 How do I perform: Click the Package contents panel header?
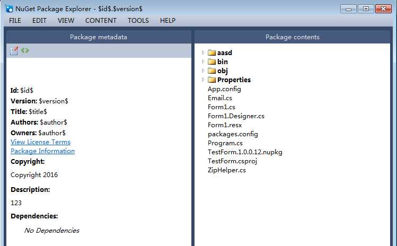[x=293, y=37]
